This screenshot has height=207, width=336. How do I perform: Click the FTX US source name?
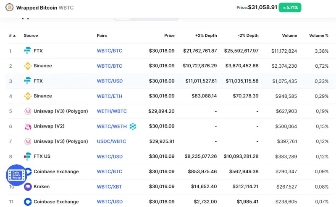tap(42, 156)
